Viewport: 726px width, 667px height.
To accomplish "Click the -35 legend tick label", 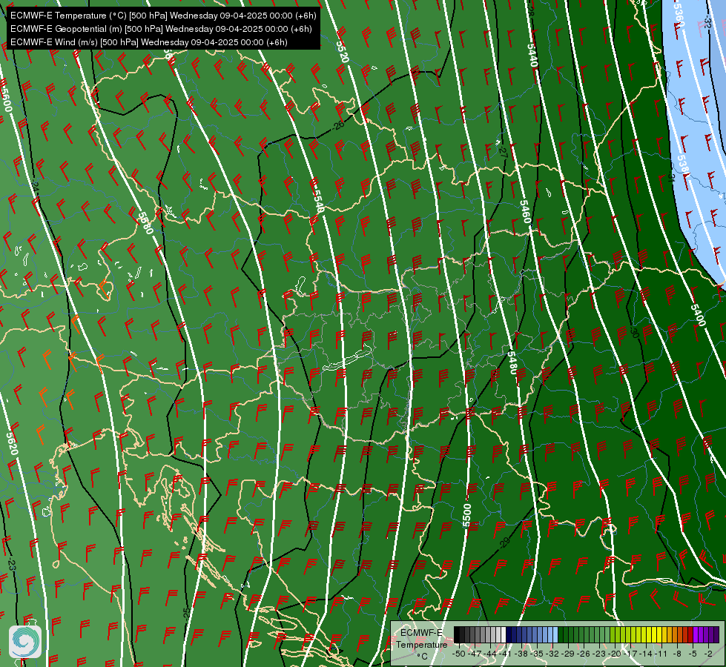I will point(538,654).
